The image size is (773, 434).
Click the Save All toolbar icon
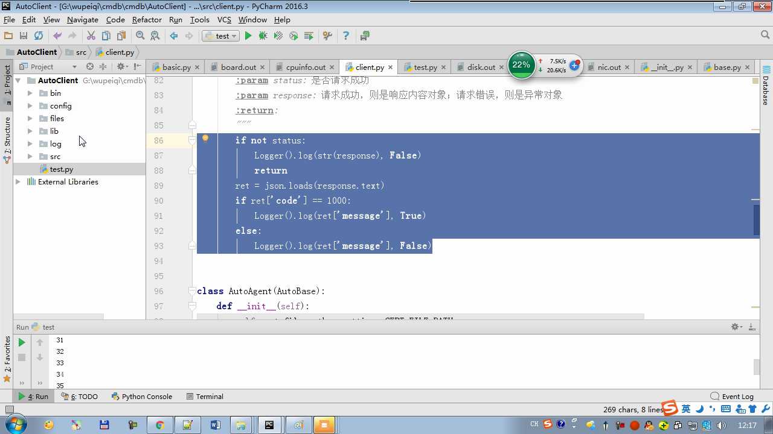(x=24, y=36)
